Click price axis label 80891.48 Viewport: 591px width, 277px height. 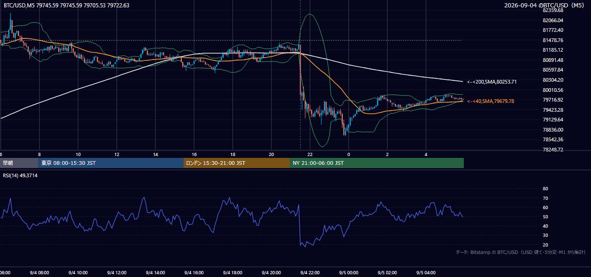tap(553, 60)
